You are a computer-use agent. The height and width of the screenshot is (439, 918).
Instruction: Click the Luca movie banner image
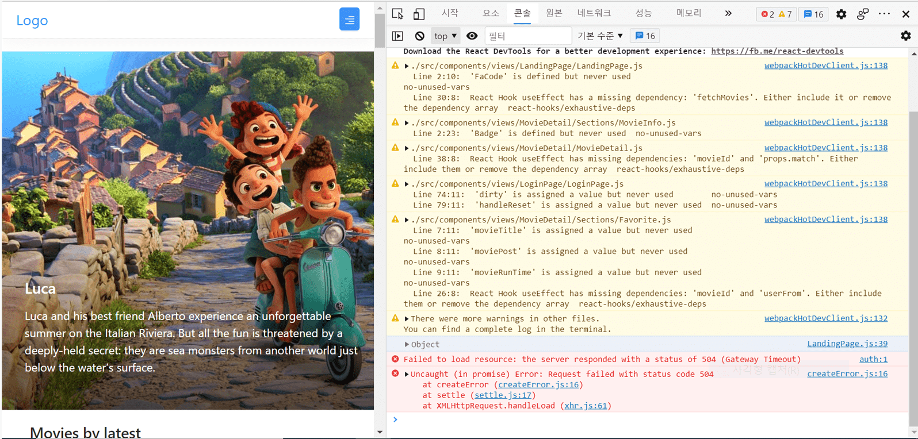coord(188,230)
